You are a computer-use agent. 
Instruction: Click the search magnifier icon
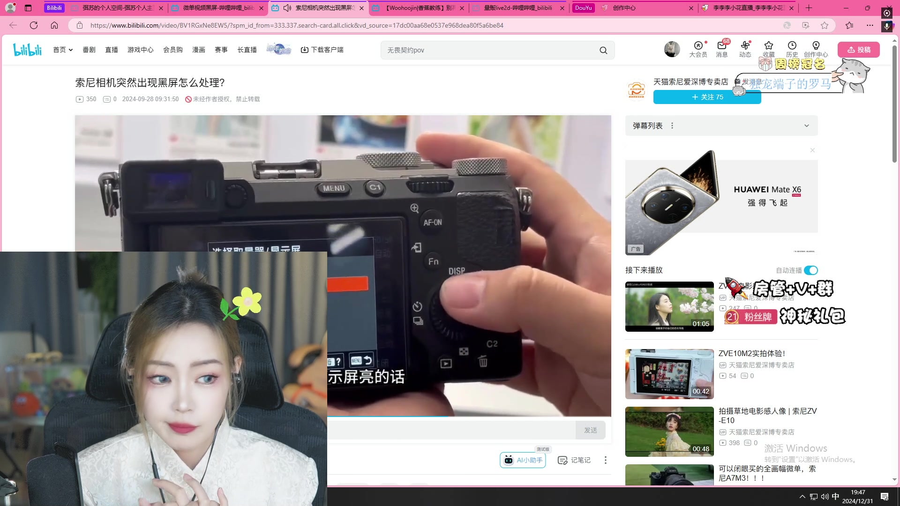(603, 50)
